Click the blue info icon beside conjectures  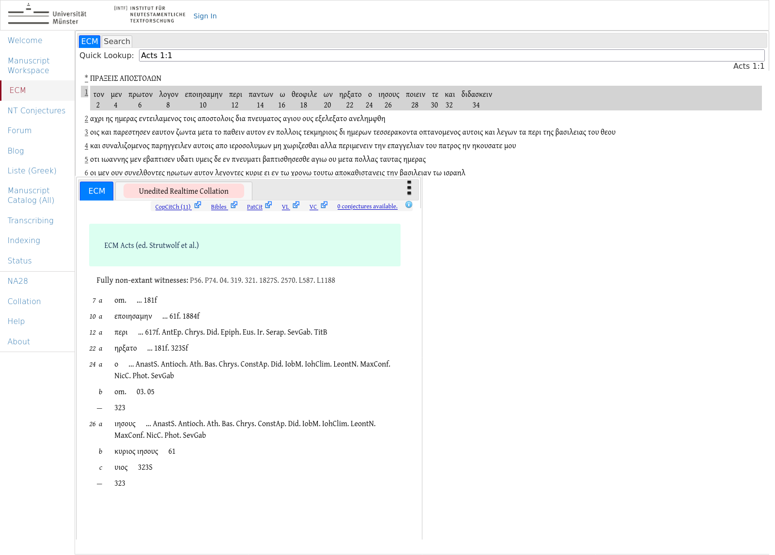[409, 205]
